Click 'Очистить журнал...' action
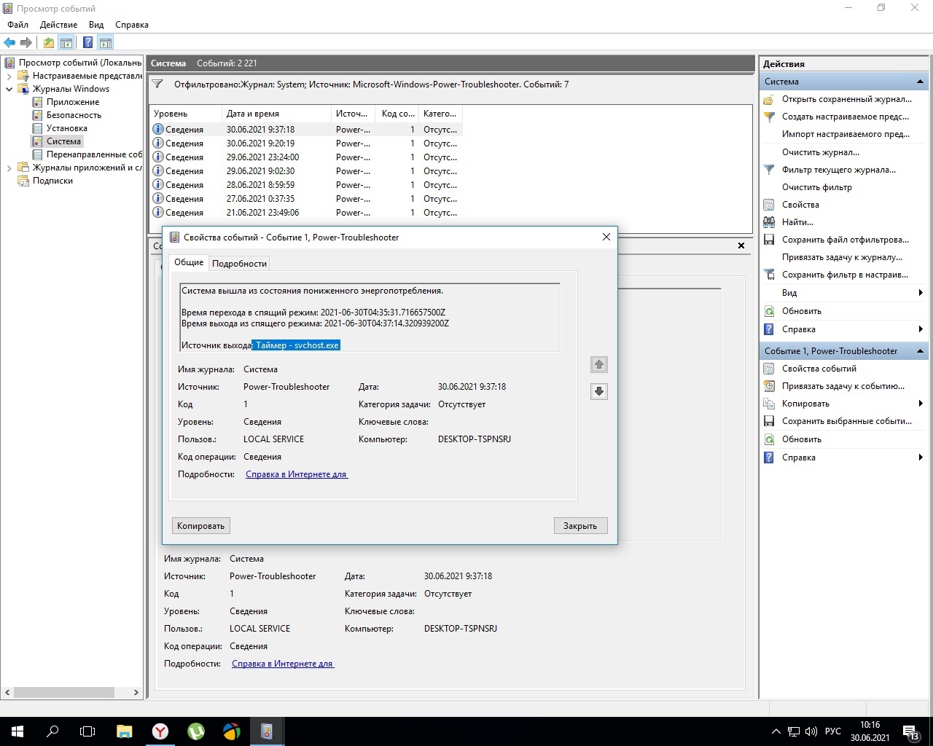Image resolution: width=933 pixels, height=746 pixels. click(x=820, y=152)
